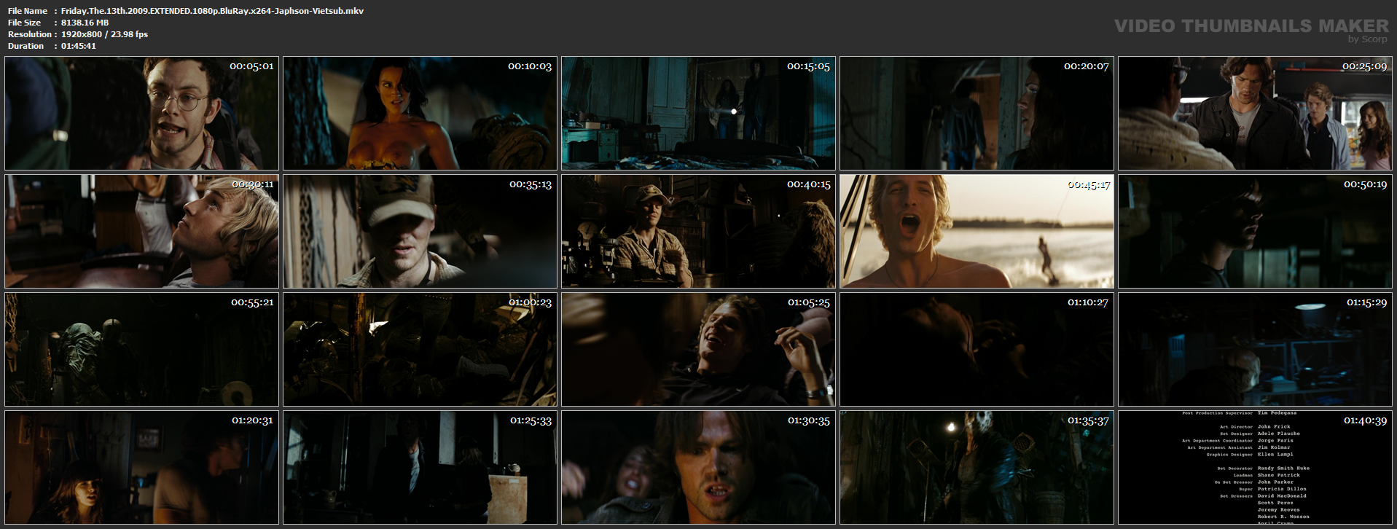The height and width of the screenshot is (529, 1397).
Task: Click the 00:45:17 timestamp text
Action: [x=1089, y=185]
